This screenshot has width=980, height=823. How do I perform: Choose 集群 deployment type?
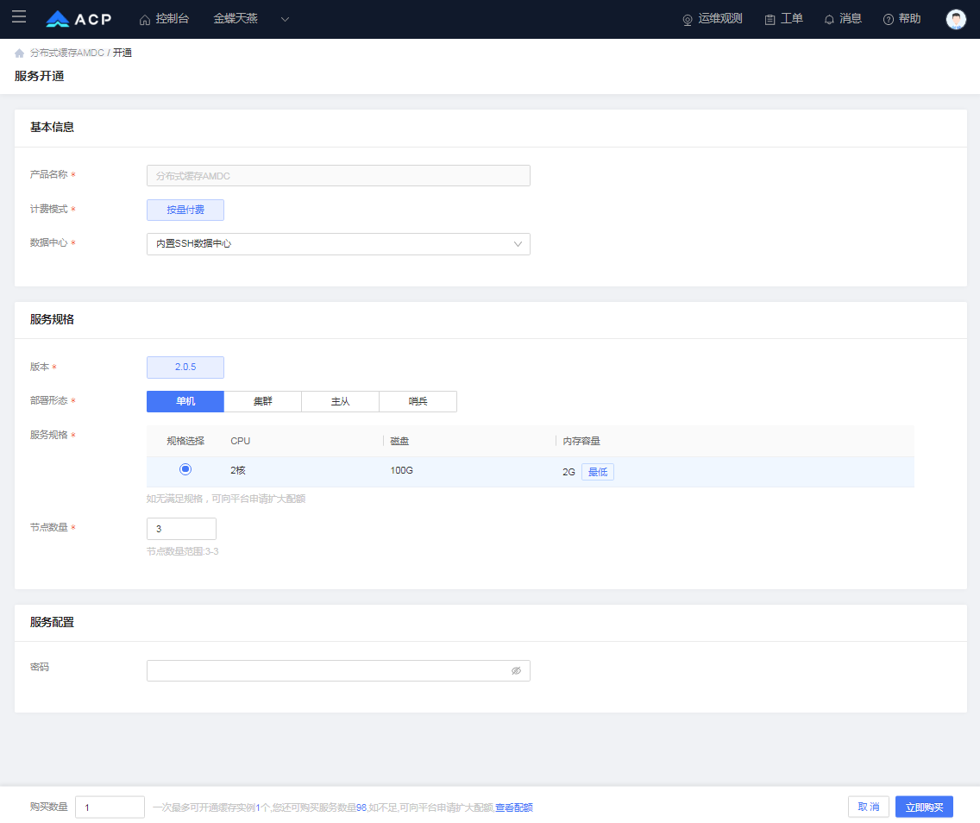262,401
